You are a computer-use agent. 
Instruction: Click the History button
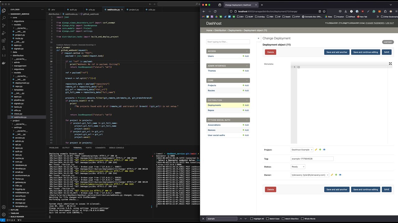point(388,42)
